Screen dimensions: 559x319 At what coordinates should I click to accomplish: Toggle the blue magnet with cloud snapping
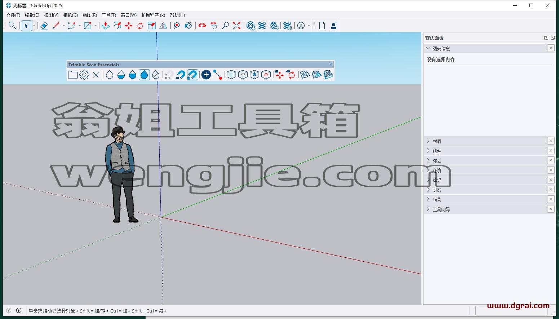pyautogui.click(x=181, y=75)
